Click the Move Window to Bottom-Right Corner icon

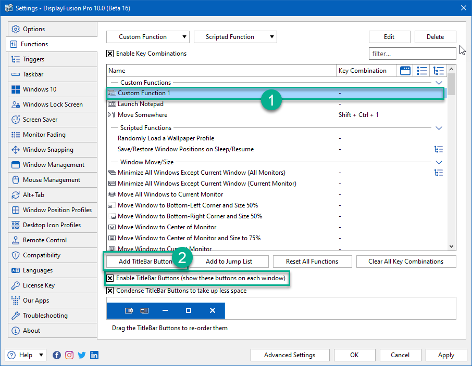point(113,216)
